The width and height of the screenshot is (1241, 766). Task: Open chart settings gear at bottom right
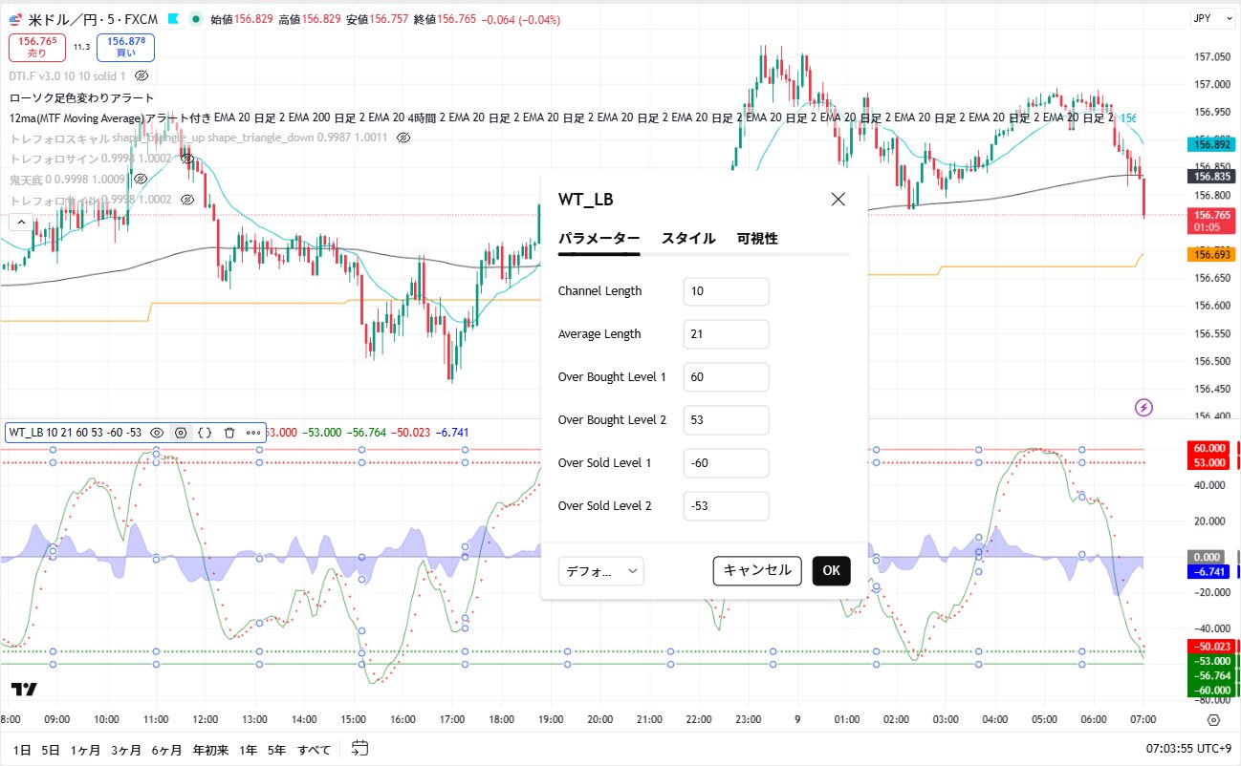[1213, 719]
